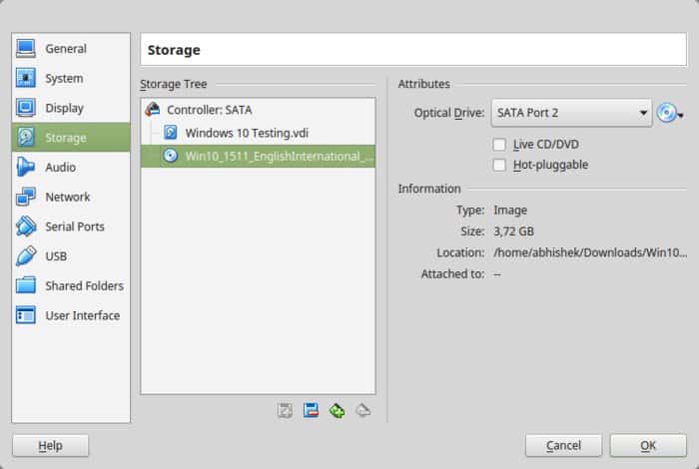This screenshot has width=699, height=469.
Task: Select Windows 10 Testing.vdi disk
Action: click(247, 133)
